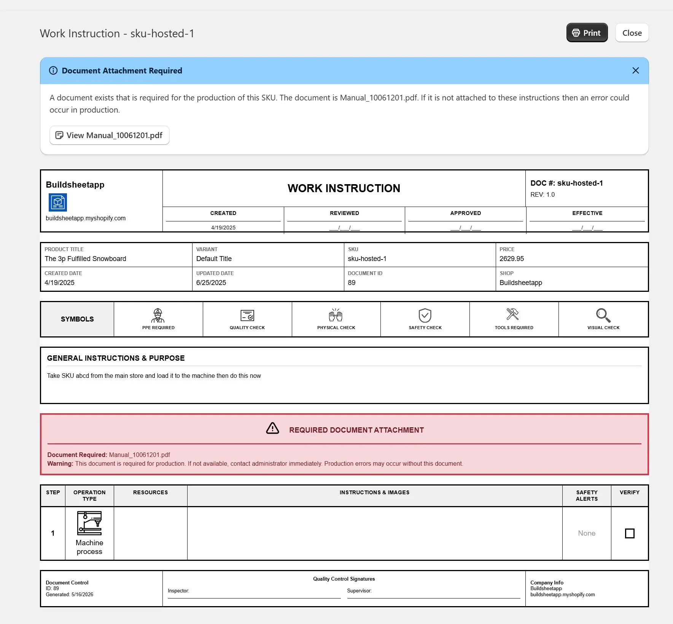Click the WORK INSTRUCTION heading
This screenshot has height=624, width=673.
tap(344, 188)
